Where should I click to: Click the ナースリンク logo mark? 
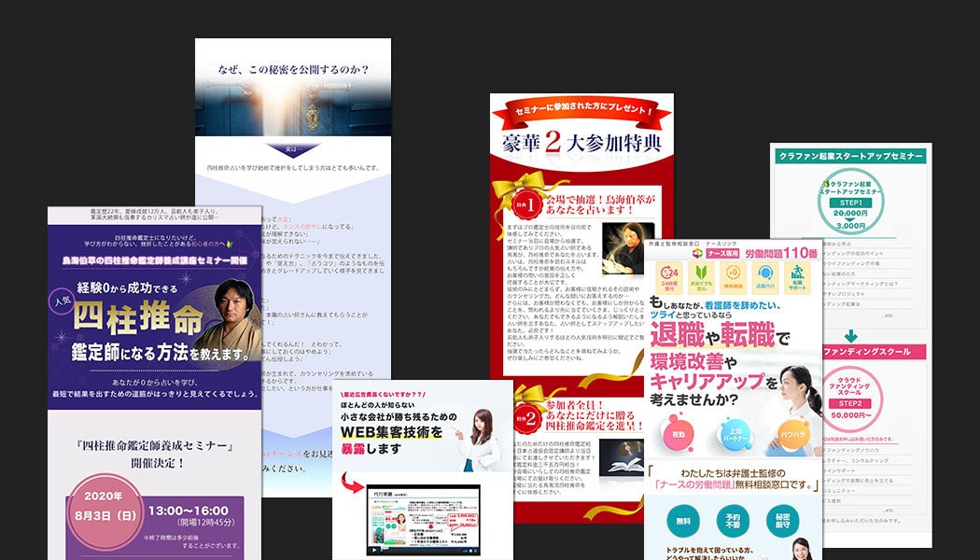[697, 254]
